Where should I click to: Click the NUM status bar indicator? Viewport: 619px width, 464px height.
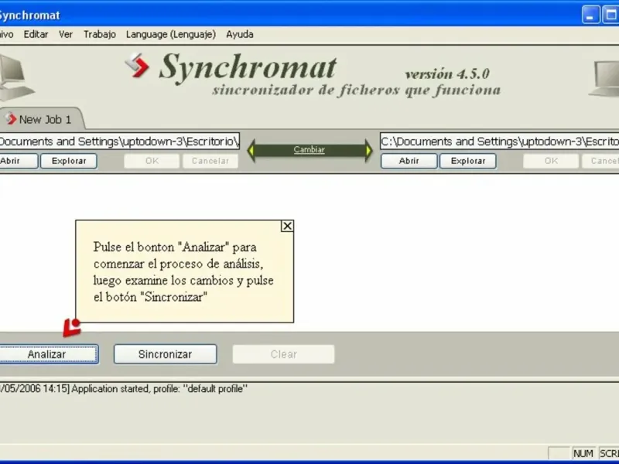pyautogui.click(x=583, y=453)
